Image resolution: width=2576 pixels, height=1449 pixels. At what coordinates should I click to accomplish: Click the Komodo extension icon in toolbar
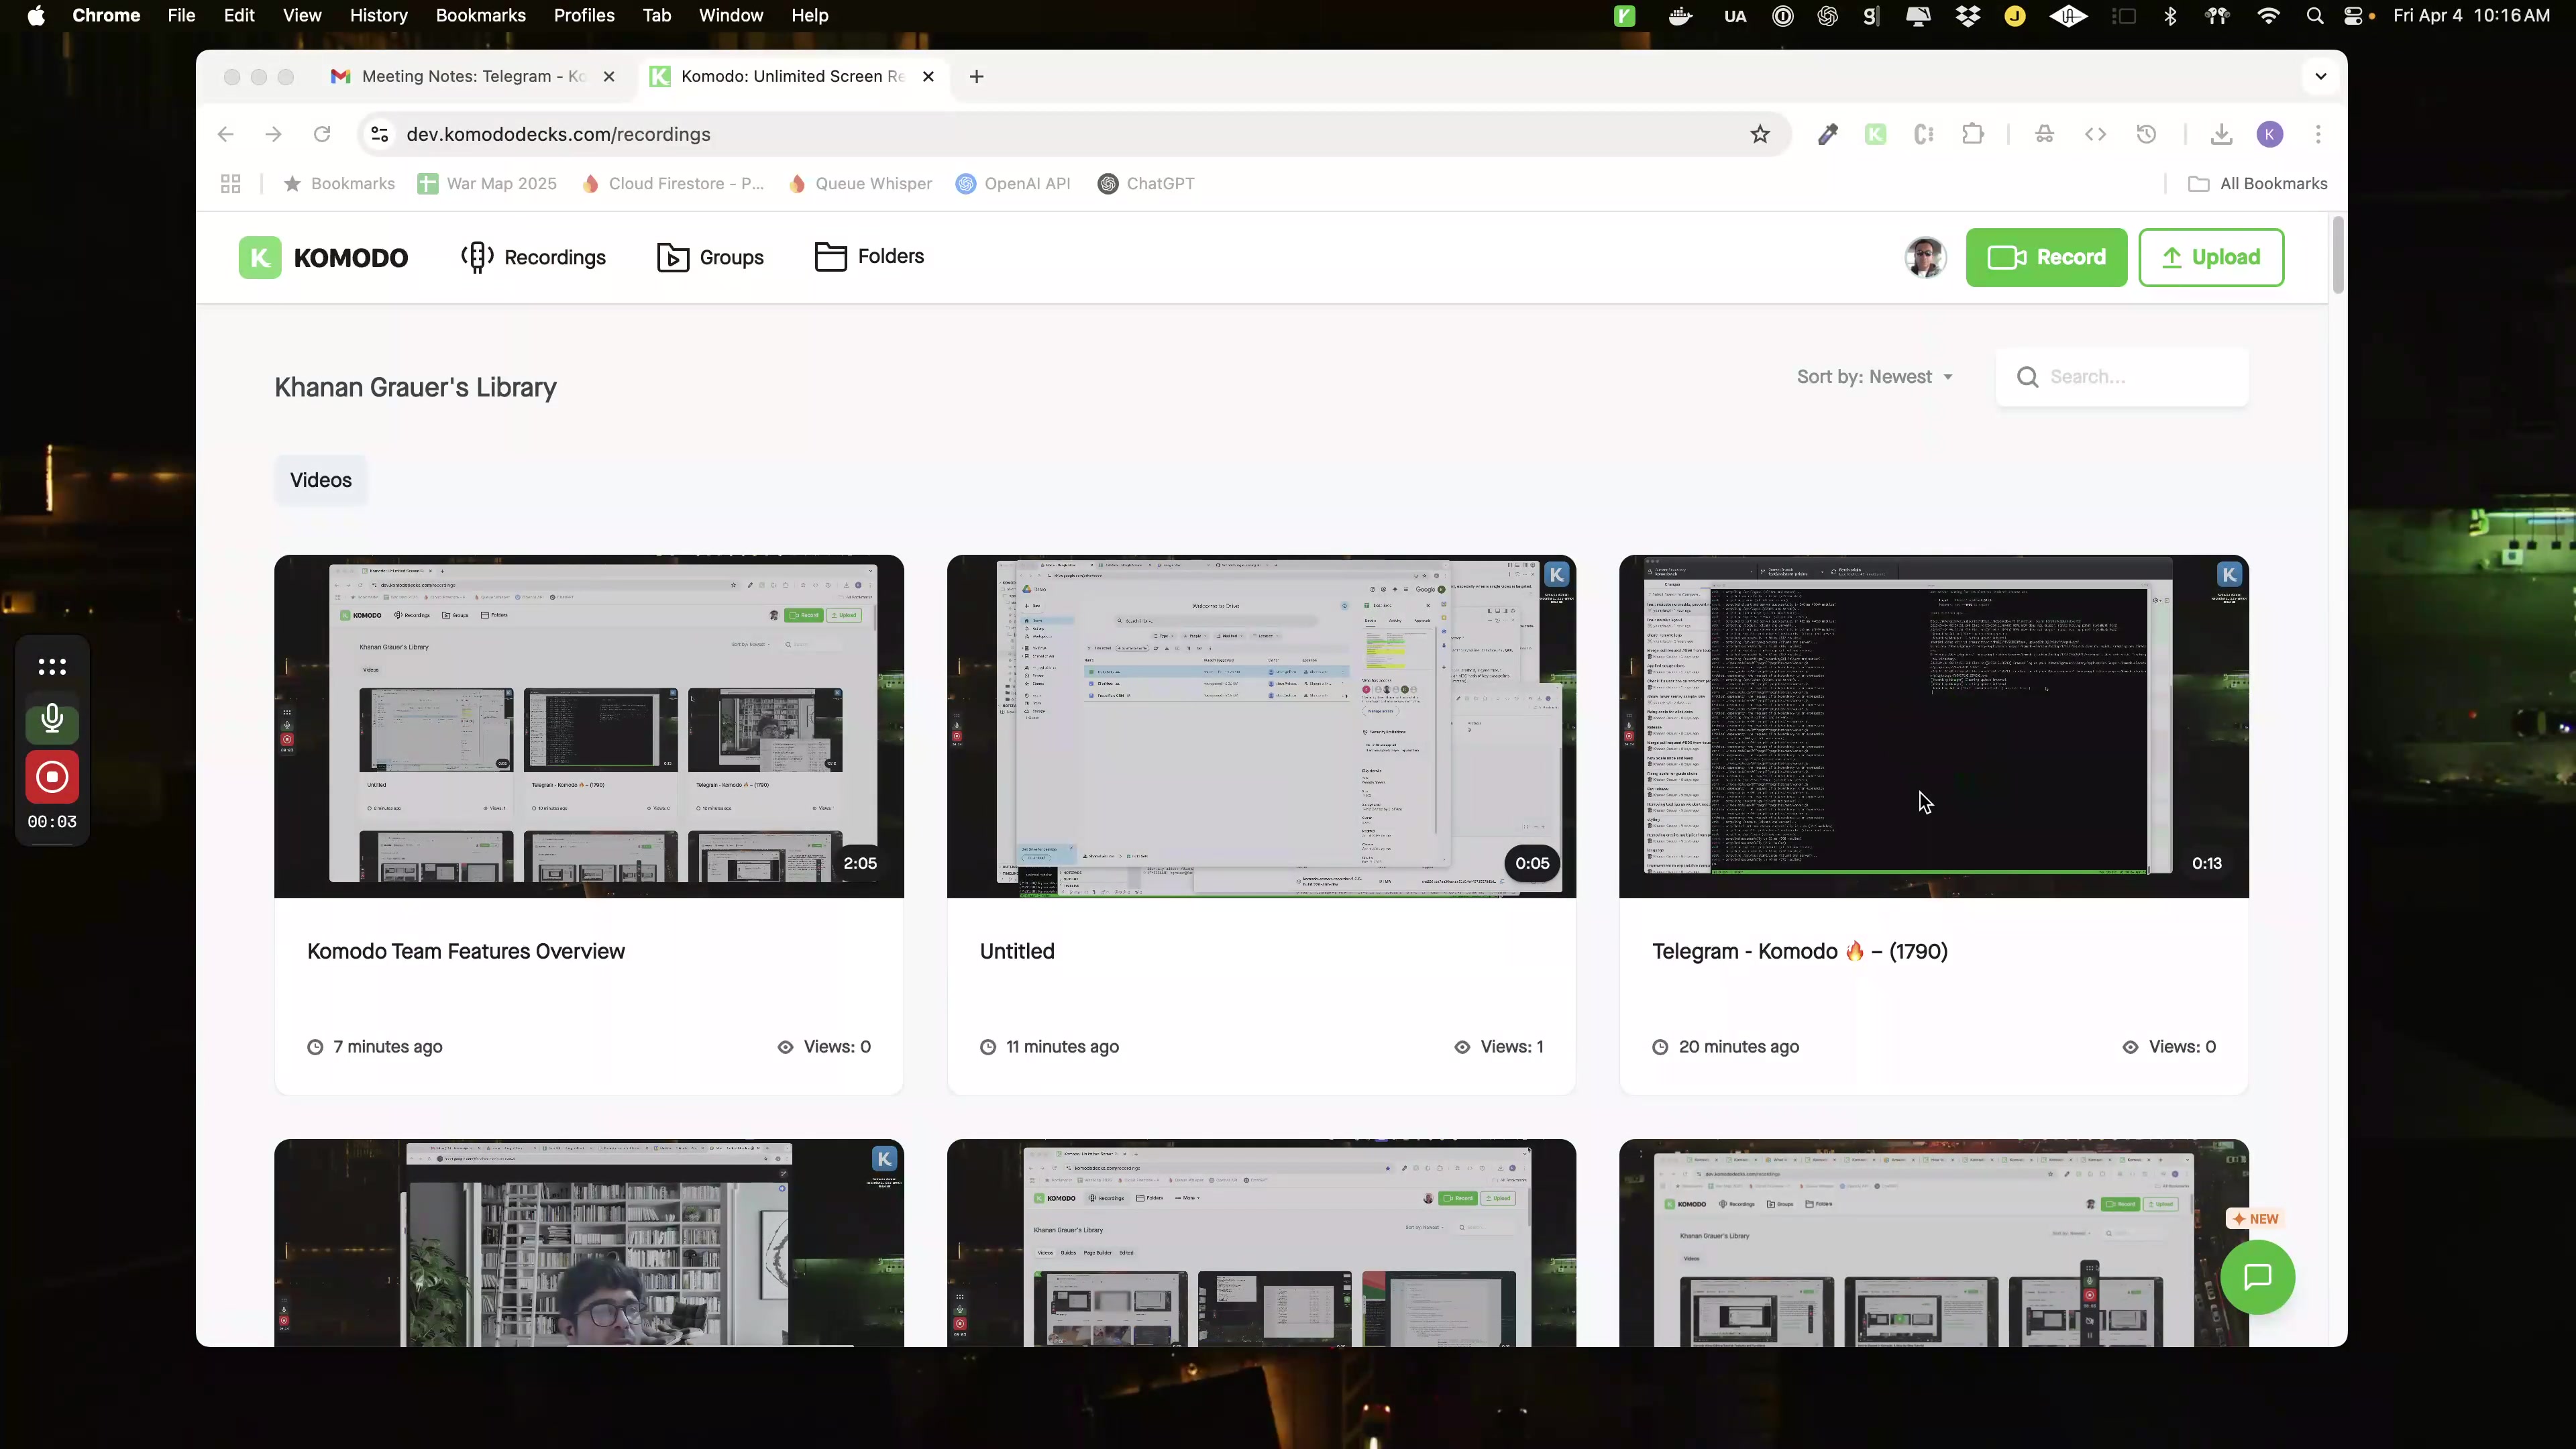point(1875,134)
